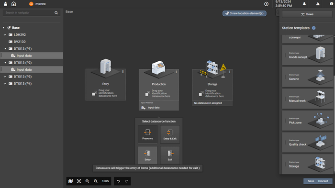
Task: Choose the Storage station template
Action: 307,164
